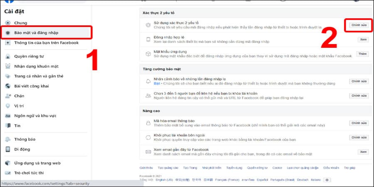Open Giới thiệu footer link
This screenshot has height=187, width=374.
146,168
